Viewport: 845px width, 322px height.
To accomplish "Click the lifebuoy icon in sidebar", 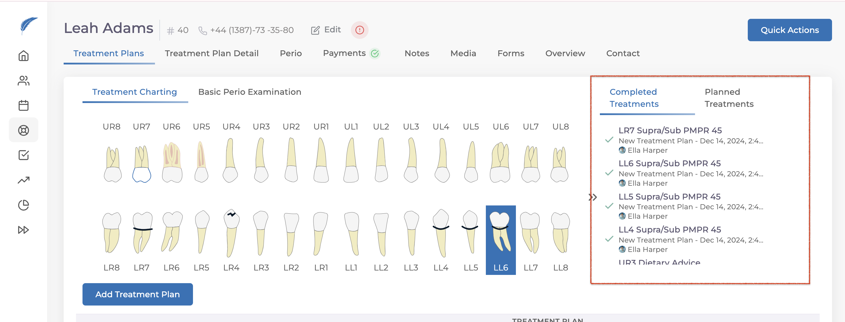I will [x=23, y=130].
